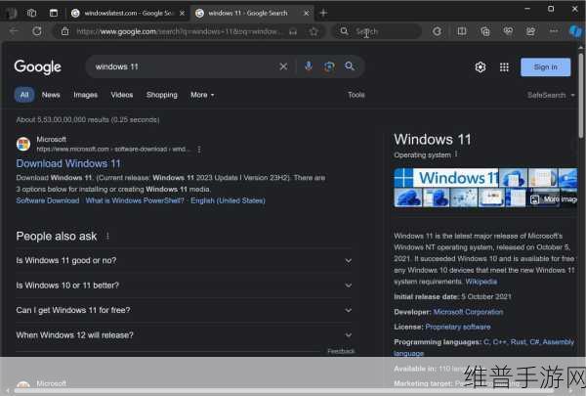Click the browser essentials heart icon

coord(508,31)
